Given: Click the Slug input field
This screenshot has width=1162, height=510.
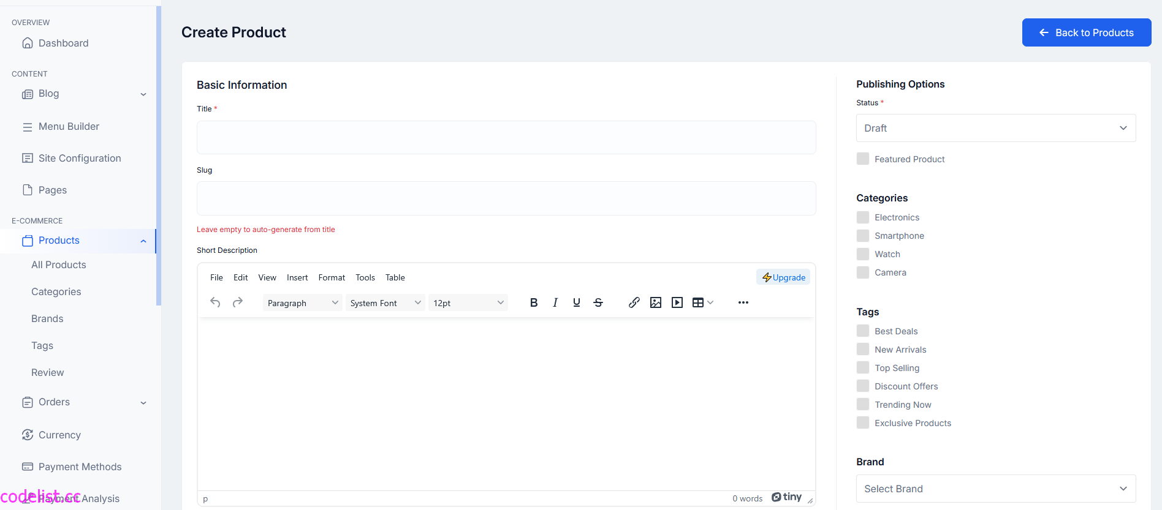Looking at the screenshot, I should [x=506, y=198].
